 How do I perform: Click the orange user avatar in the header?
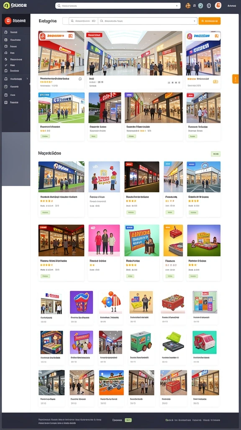(x=218, y=5)
